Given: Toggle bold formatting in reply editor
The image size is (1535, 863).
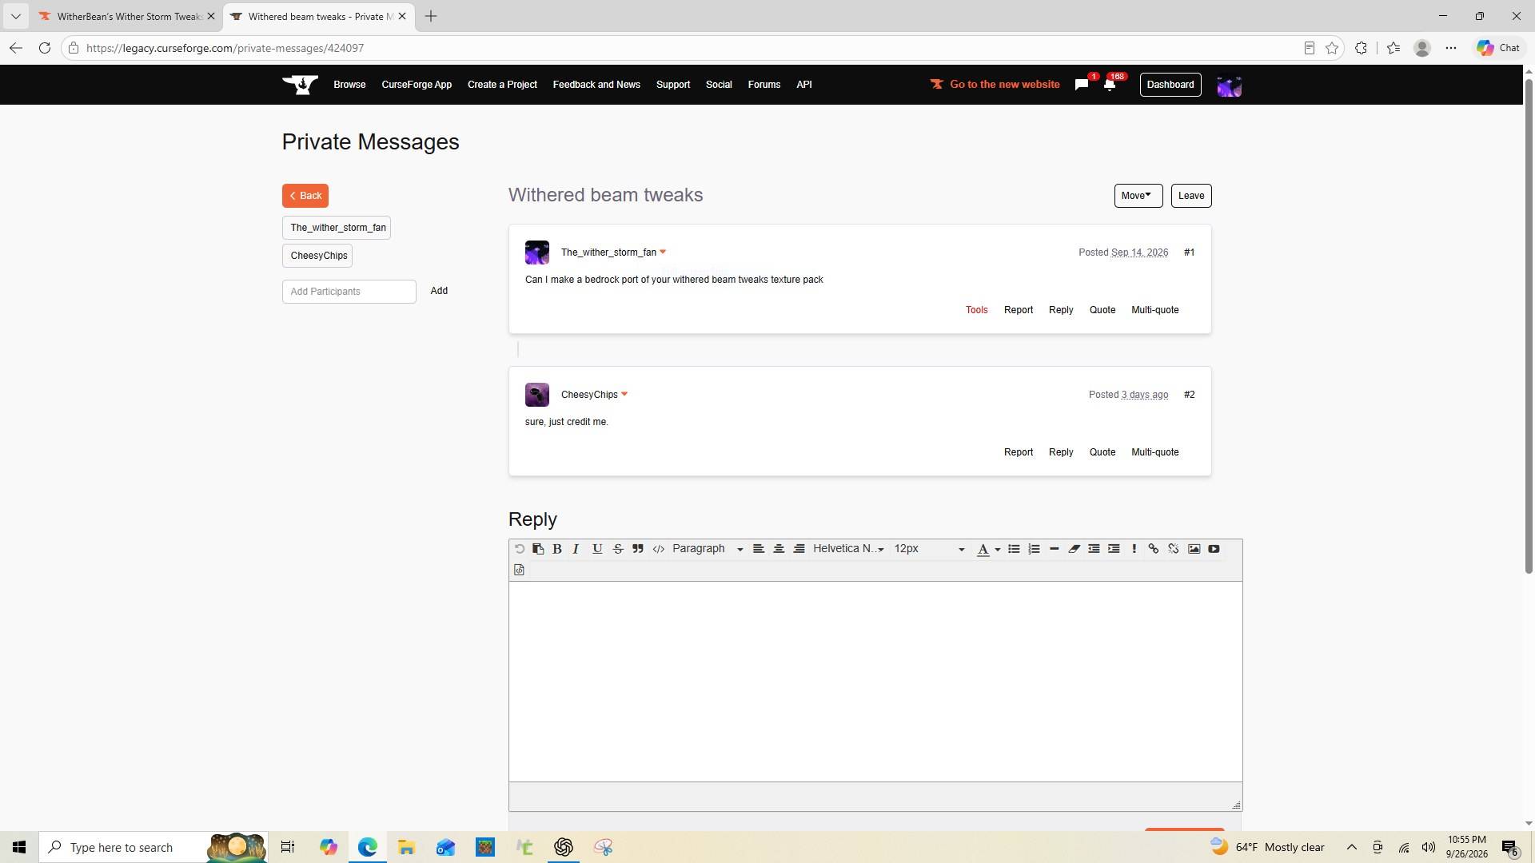Looking at the screenshot, I should coord(557,549).
